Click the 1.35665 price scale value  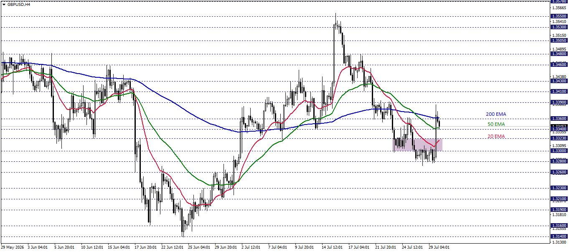click(x=559, y=8)
